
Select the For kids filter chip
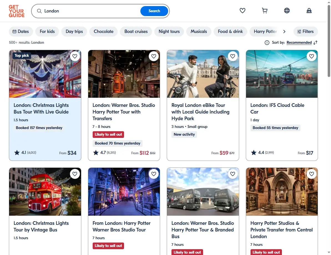tap(47, 31)
